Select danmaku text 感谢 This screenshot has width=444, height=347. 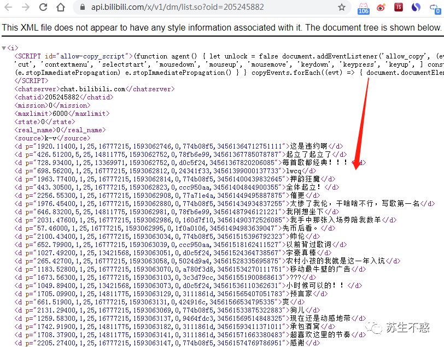coord(297,343)
